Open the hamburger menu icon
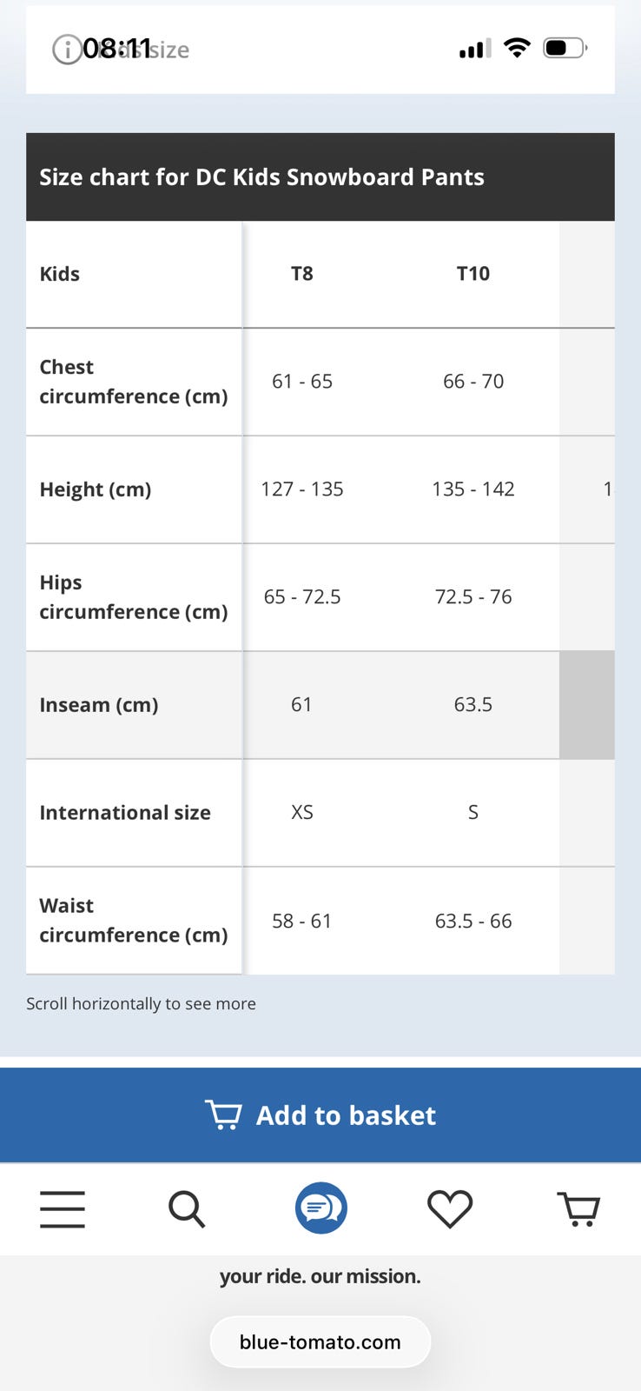 (x=63, y=1208)
